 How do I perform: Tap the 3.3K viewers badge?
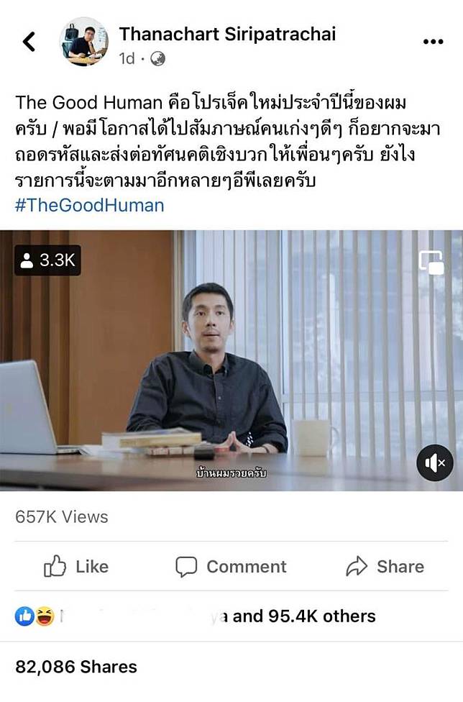(48, 260)
